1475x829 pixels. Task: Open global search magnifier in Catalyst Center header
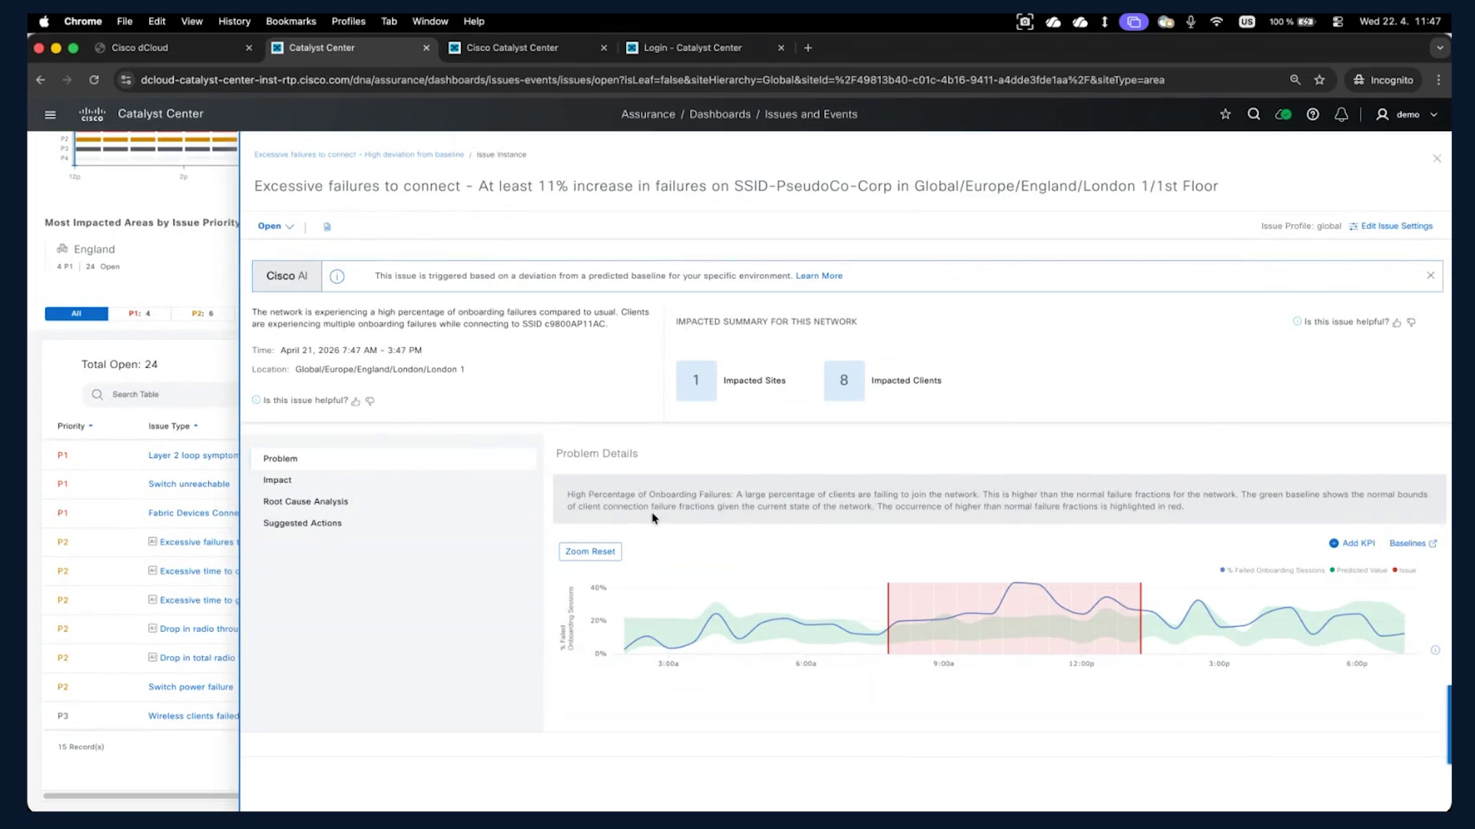click(1254, 114)
